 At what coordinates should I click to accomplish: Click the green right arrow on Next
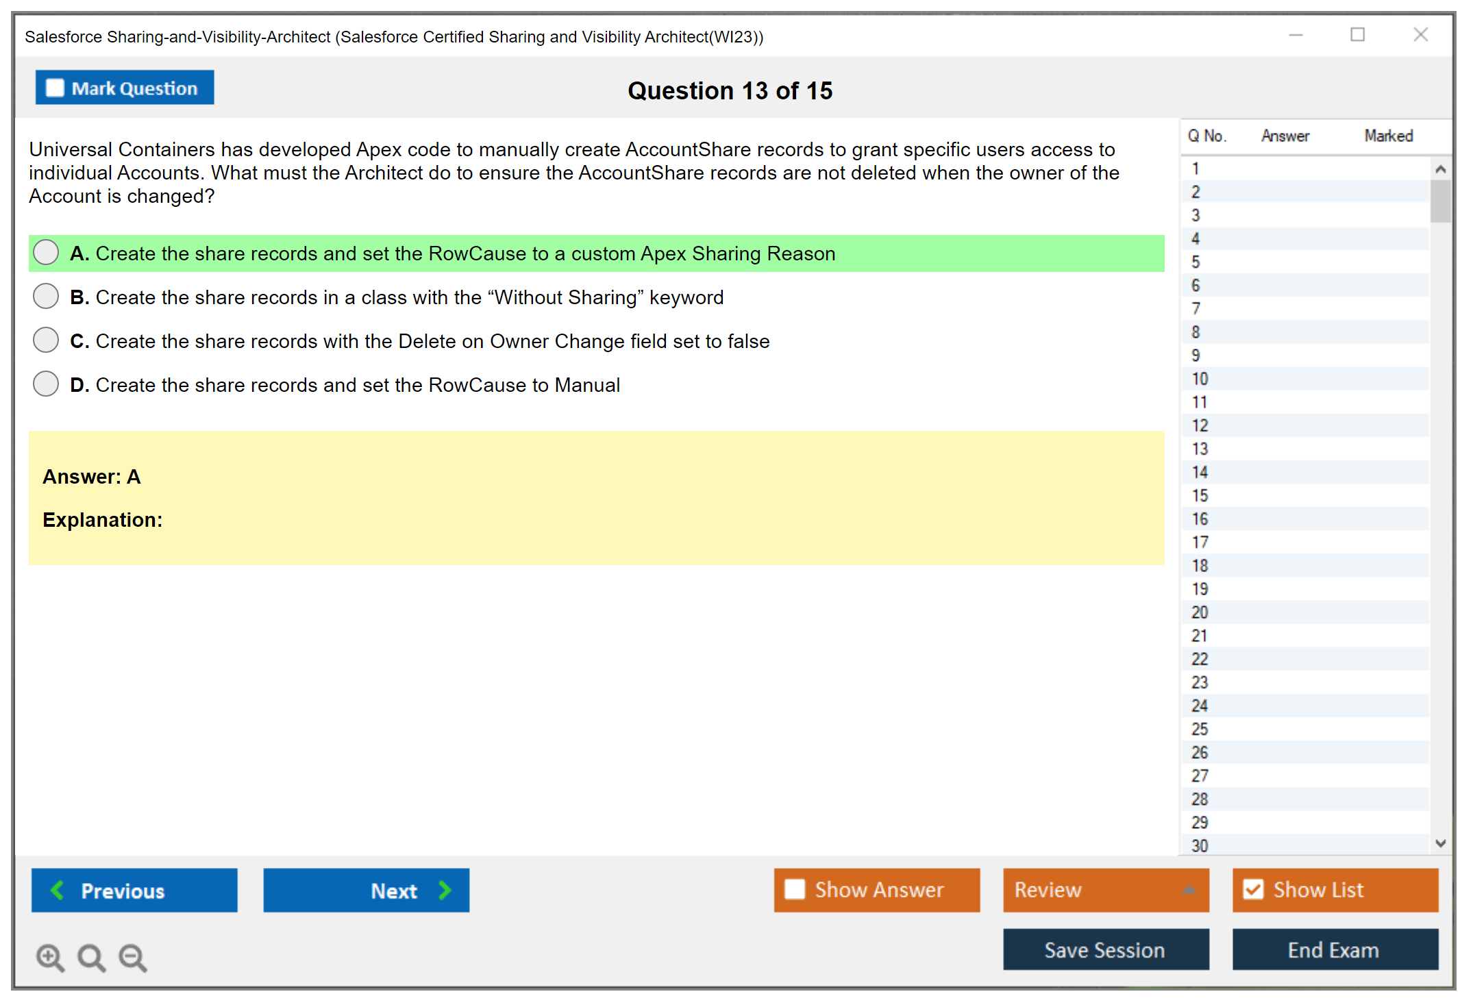click(445, 890)
